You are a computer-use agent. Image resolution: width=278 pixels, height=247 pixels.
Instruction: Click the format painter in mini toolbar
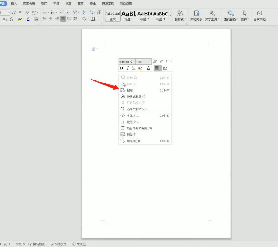click(165, 68)
